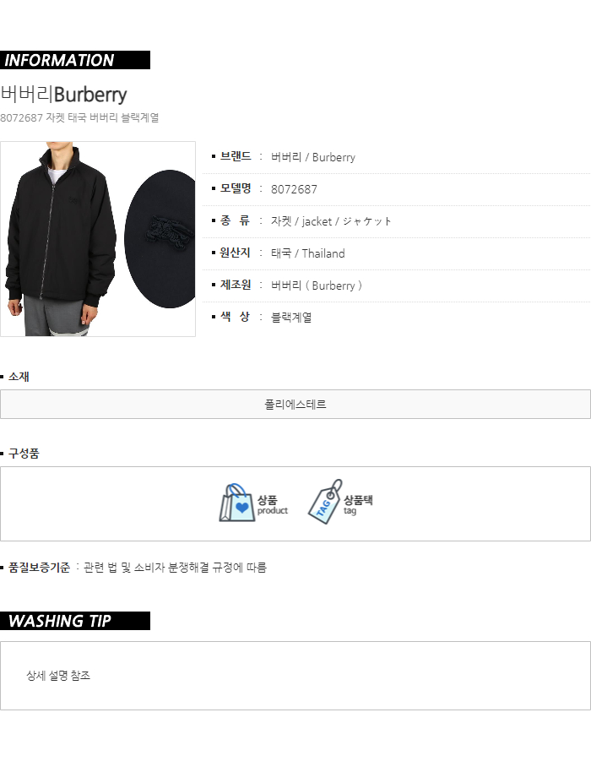The width and height of the screenshot is (591, 783).
Task: Click the 제조원 manufacturer value
Action: point(317,285)
